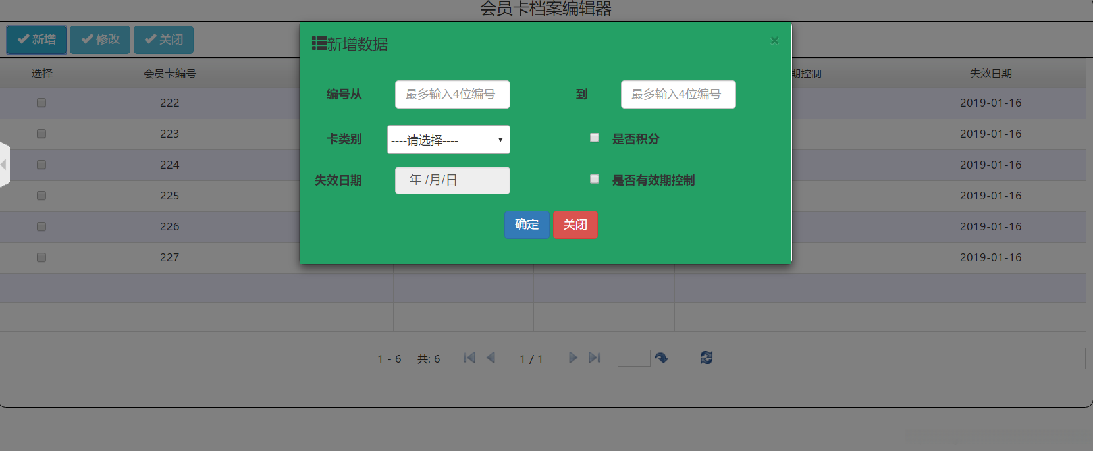
Task: Click card number cell 224
Action: pos(170,165)
